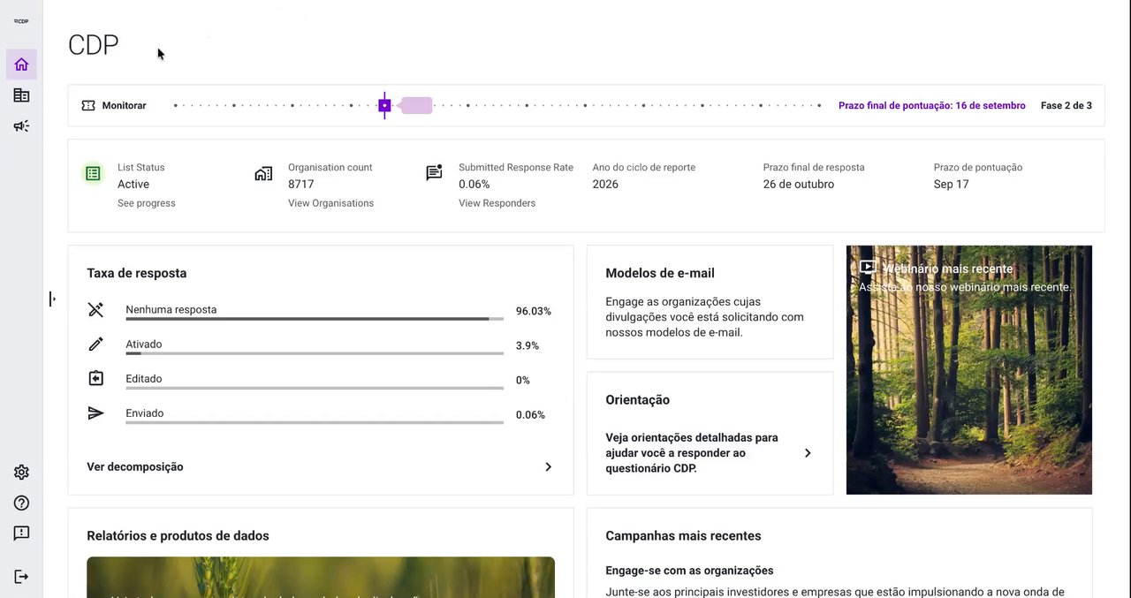
Task: Click the Webinário mais recente title
Action: tap(948, 269)
